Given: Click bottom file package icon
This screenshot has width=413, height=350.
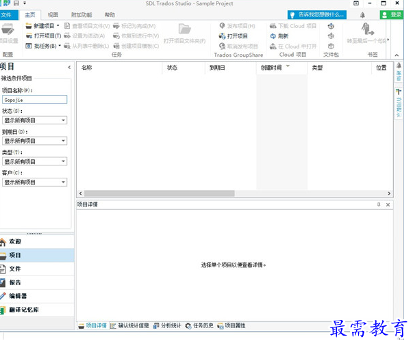Looking at the screenshot, I should (331, 46).
